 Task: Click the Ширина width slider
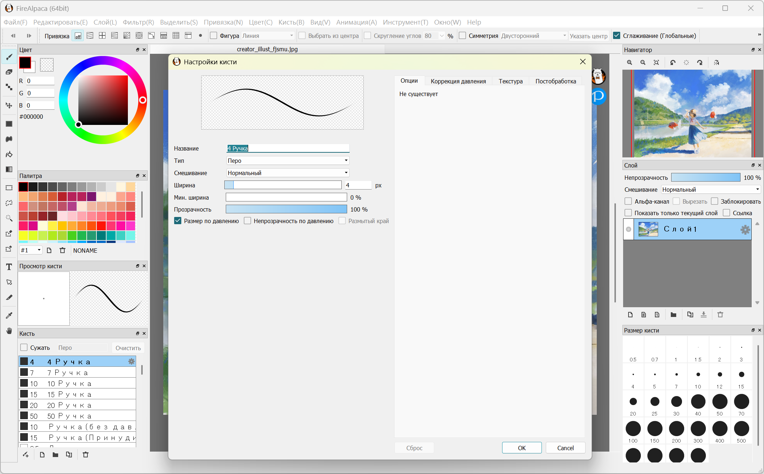pos(283,185)
